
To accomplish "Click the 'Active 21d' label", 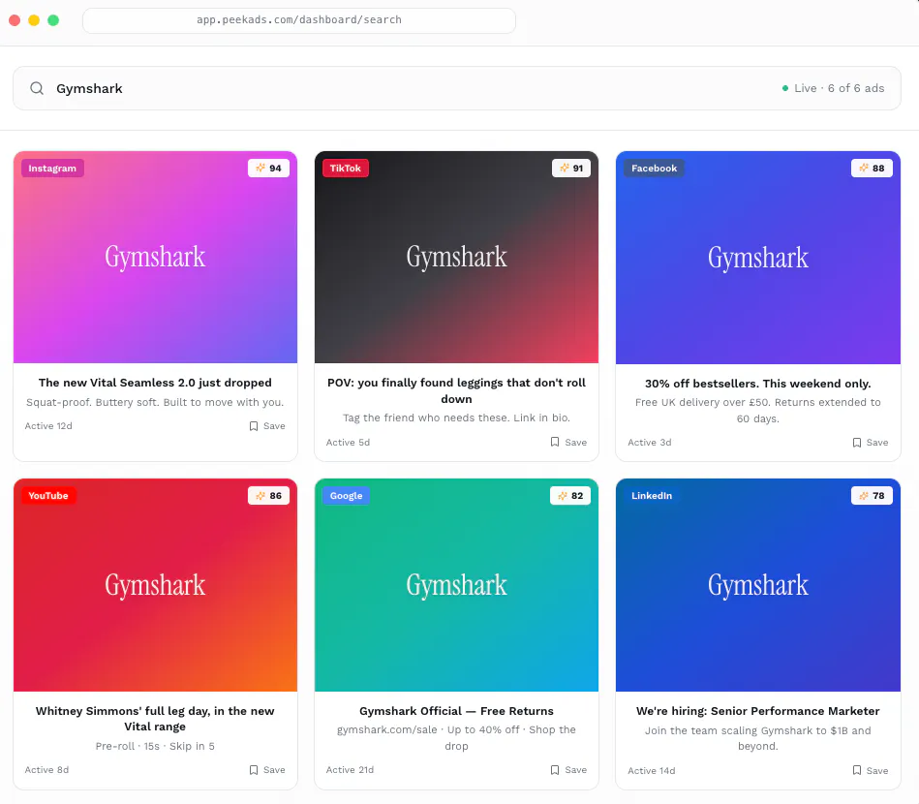I will tap(350, 769).
